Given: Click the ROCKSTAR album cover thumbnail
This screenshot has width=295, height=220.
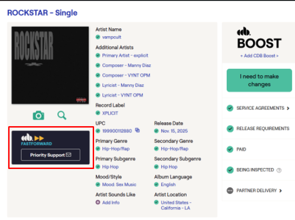Looking at the screenshot, I should (x=50, y=65).
